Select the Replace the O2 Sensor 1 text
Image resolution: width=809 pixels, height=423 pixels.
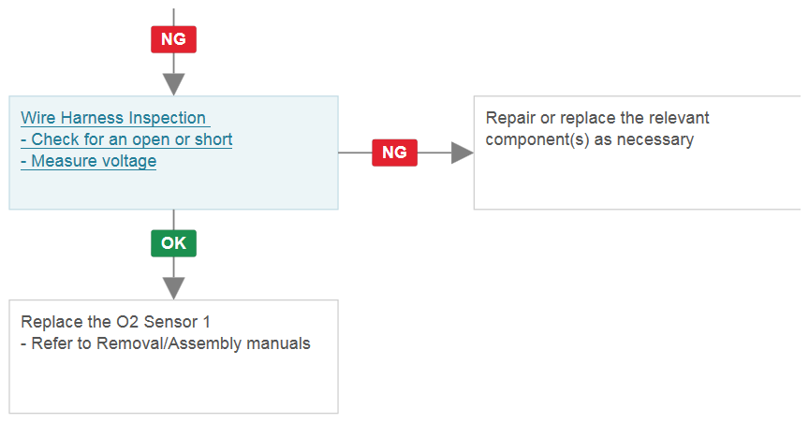pos(115,322)
